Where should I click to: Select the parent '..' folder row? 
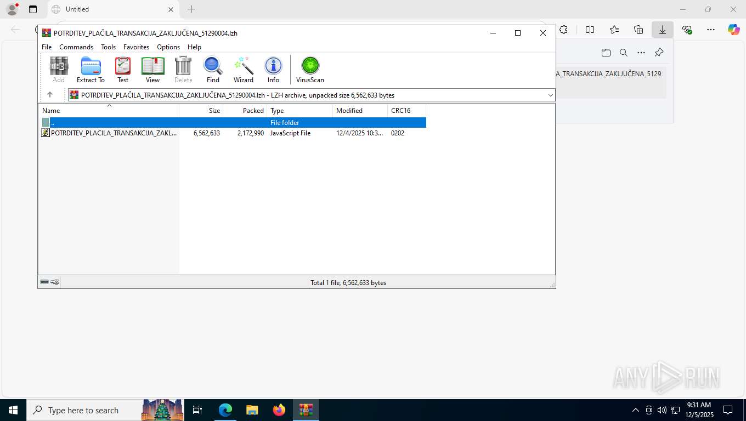tap(233, 122)
